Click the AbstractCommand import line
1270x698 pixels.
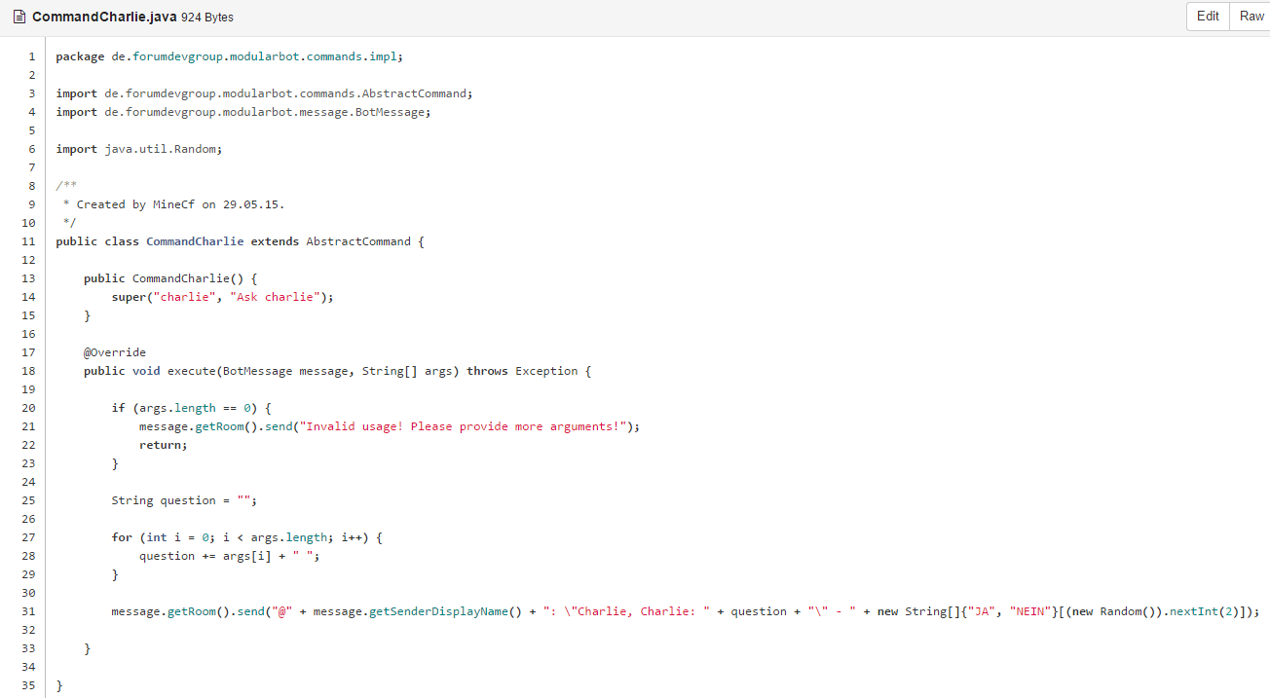coord(264,93)
